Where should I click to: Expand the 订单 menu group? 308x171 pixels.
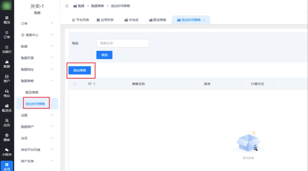point(37,23)
